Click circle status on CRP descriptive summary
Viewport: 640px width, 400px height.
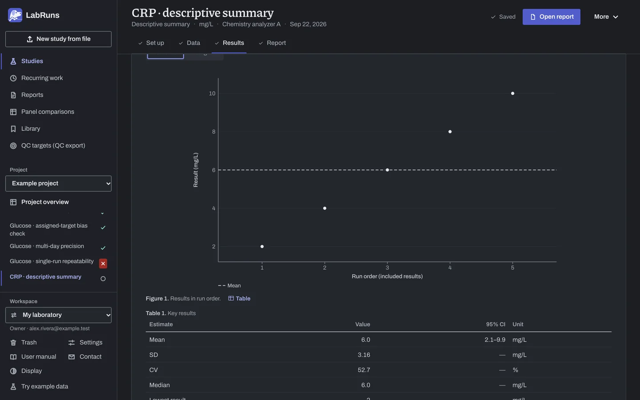point(103,279)
